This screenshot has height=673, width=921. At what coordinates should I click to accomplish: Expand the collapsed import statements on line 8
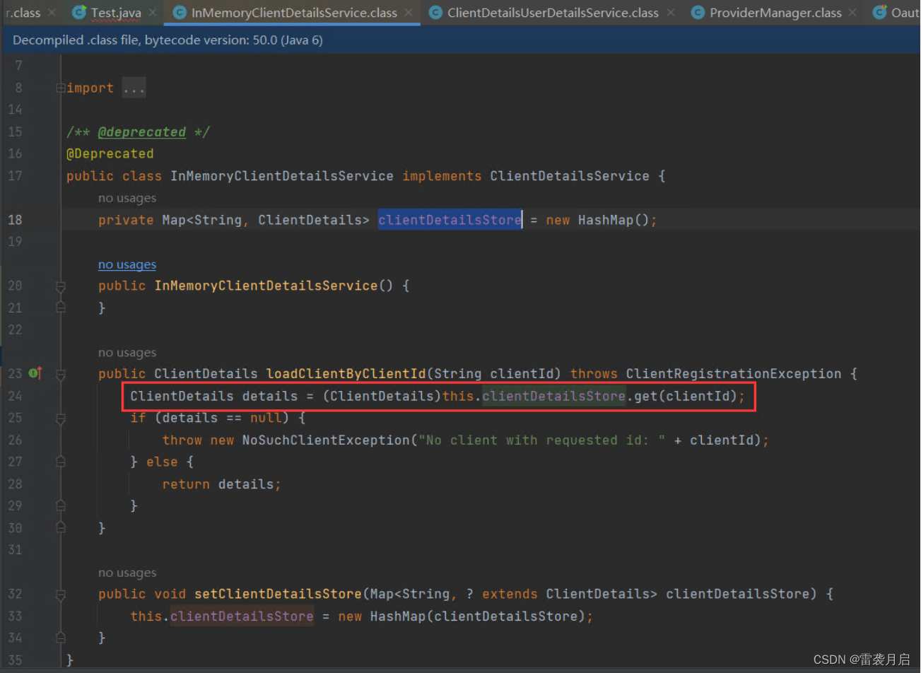[x=59, y=87]
